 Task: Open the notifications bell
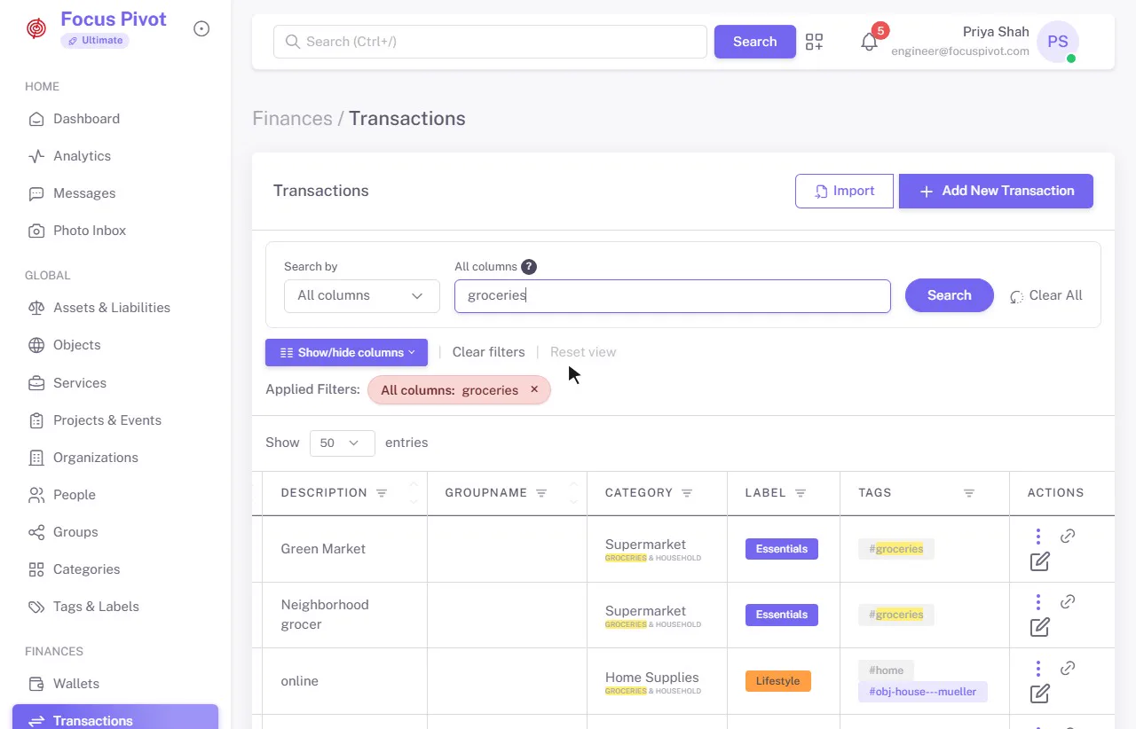(870, 42)
